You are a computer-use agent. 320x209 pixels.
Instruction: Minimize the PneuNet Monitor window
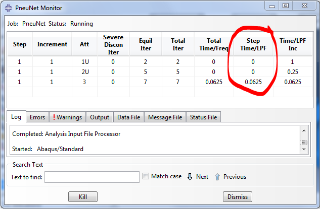point(272,7)
